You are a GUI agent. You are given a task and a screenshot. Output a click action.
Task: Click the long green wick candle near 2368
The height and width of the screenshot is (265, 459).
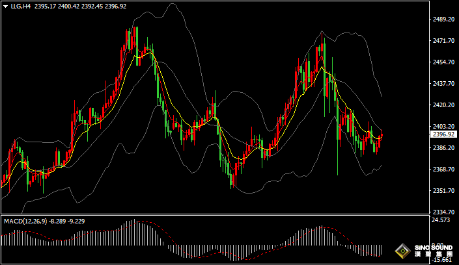click(337, 156)
